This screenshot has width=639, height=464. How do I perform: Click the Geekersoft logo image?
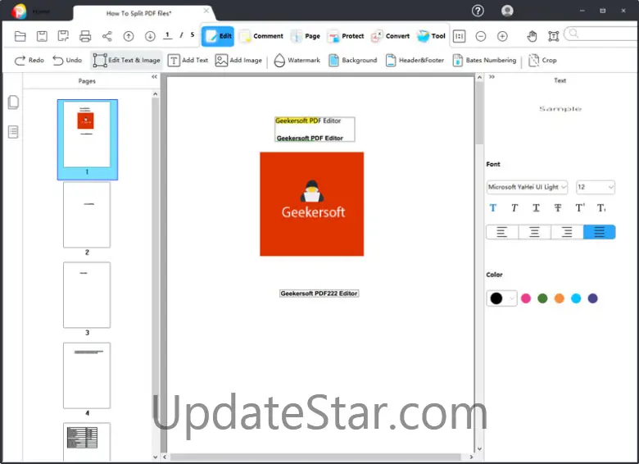[312, 204]
